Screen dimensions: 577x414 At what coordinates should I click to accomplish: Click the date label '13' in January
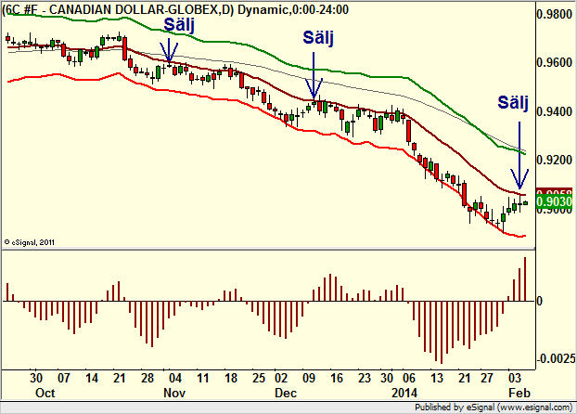[437, 379]
